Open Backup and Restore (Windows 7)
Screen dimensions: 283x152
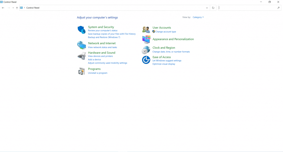104,37
